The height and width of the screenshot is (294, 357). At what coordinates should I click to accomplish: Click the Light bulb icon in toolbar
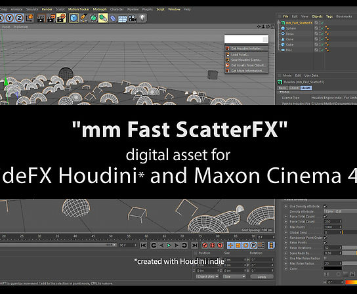142,18
